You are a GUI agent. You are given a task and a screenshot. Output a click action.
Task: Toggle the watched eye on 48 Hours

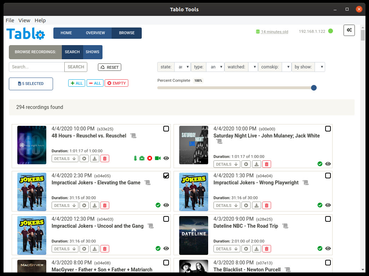(166, 158)
